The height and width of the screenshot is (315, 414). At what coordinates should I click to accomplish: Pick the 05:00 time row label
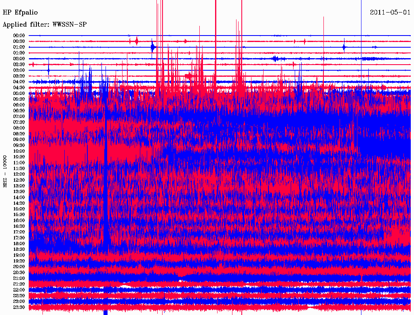coord(19,93)
